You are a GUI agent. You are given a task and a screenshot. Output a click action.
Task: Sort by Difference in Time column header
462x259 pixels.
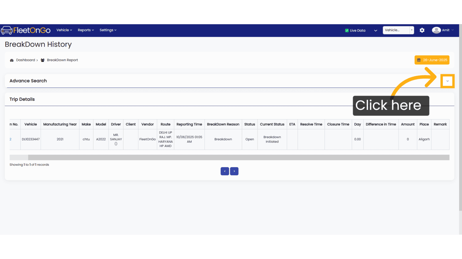[x=381, y=124]
